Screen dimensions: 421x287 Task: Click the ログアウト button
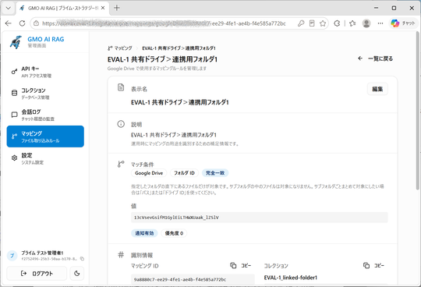coord(37,273)
